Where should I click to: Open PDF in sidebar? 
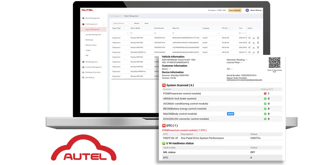coord(87,56)
